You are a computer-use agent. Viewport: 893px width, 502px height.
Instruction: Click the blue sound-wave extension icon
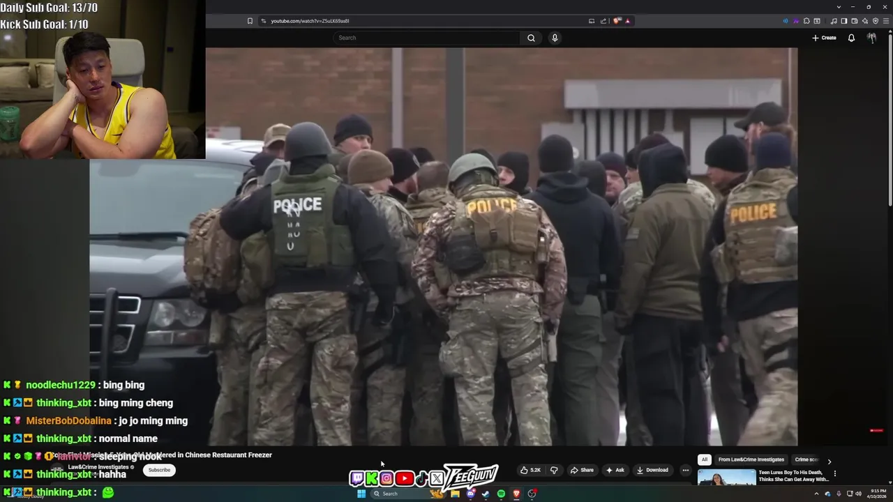786,21
